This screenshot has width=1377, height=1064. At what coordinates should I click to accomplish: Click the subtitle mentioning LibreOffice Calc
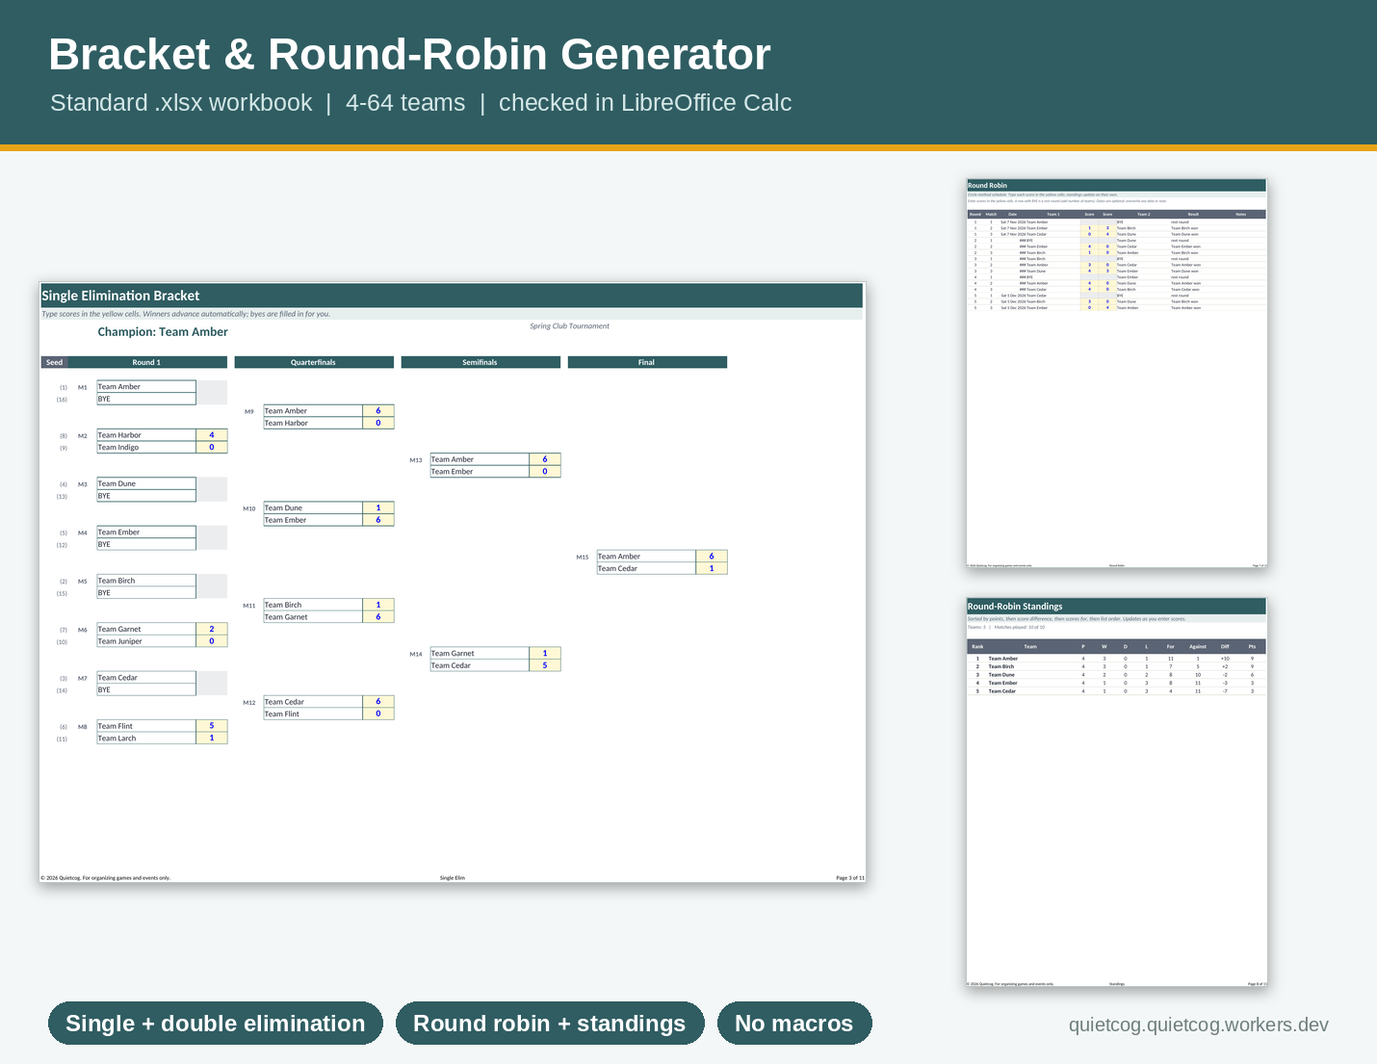click(x=421, y=103)
